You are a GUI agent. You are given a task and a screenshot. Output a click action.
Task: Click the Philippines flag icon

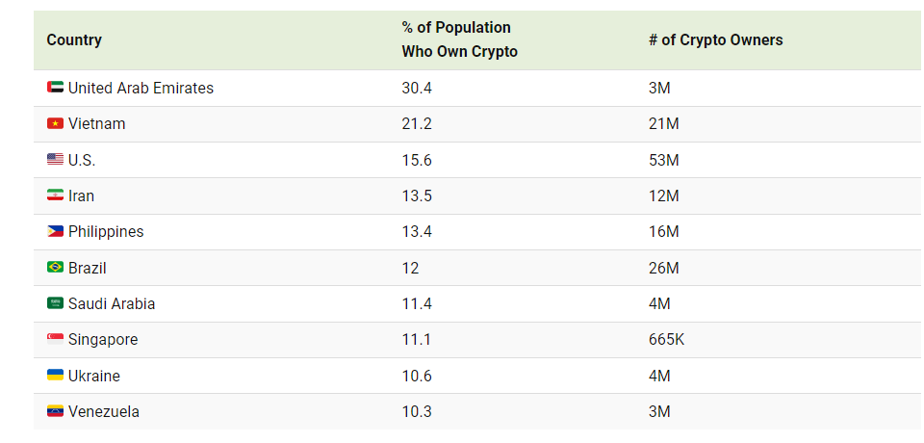click(55, 232)
